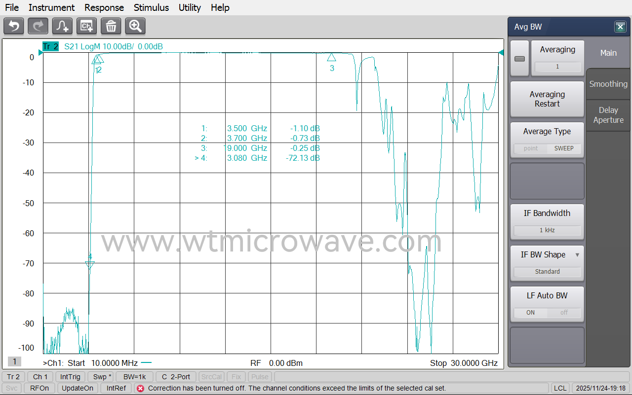Add a new trace with toolbar icon
Screen dimensions: 632x395
point(62,26)
